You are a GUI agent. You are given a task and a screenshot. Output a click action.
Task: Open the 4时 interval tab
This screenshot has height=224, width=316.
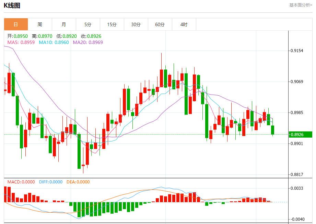point(184,24)
